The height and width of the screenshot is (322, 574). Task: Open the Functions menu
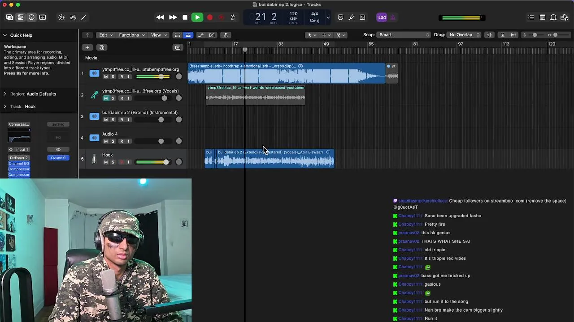click(x=132, y=35)
